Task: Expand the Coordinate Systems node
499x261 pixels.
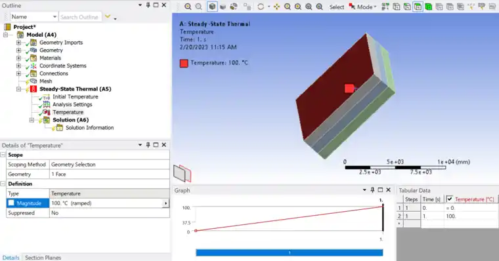Action: pyautogui.click(x=18, y=66)
